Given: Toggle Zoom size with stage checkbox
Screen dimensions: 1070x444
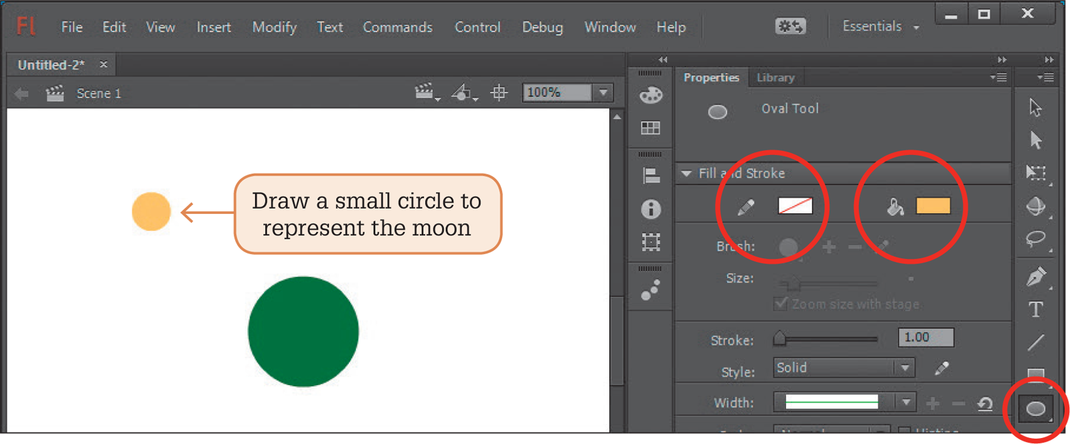Looking at the screenshot, I should (781, 304).
